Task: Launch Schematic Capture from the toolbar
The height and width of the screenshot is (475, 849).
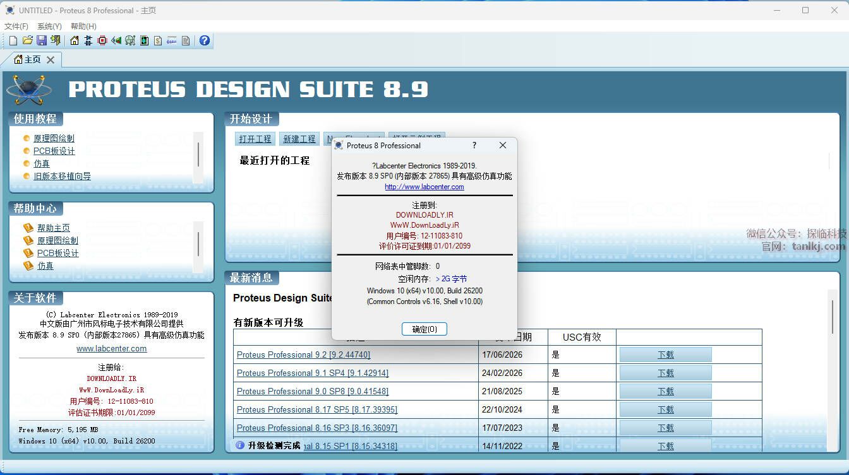Action: pyautogui.click(x=88, y=40)
